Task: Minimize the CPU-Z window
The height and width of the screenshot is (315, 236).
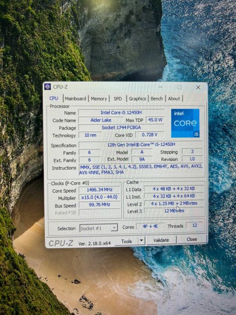Action: click(x=160, y=87)
